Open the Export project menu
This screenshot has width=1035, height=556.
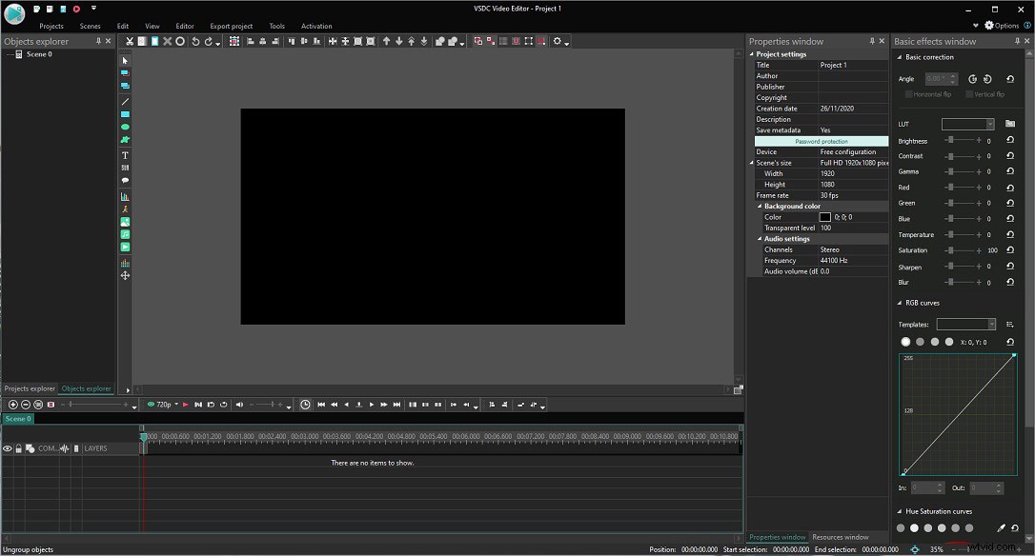pyautogui.click(x=230, y=26)
